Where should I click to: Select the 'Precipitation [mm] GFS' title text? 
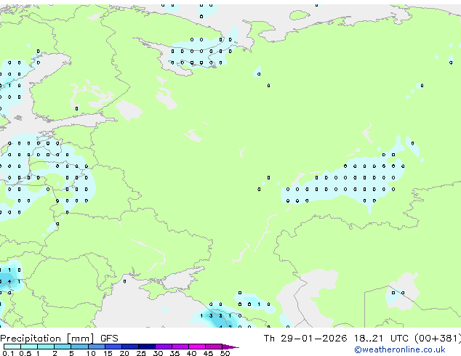click(x=59, y=339)
